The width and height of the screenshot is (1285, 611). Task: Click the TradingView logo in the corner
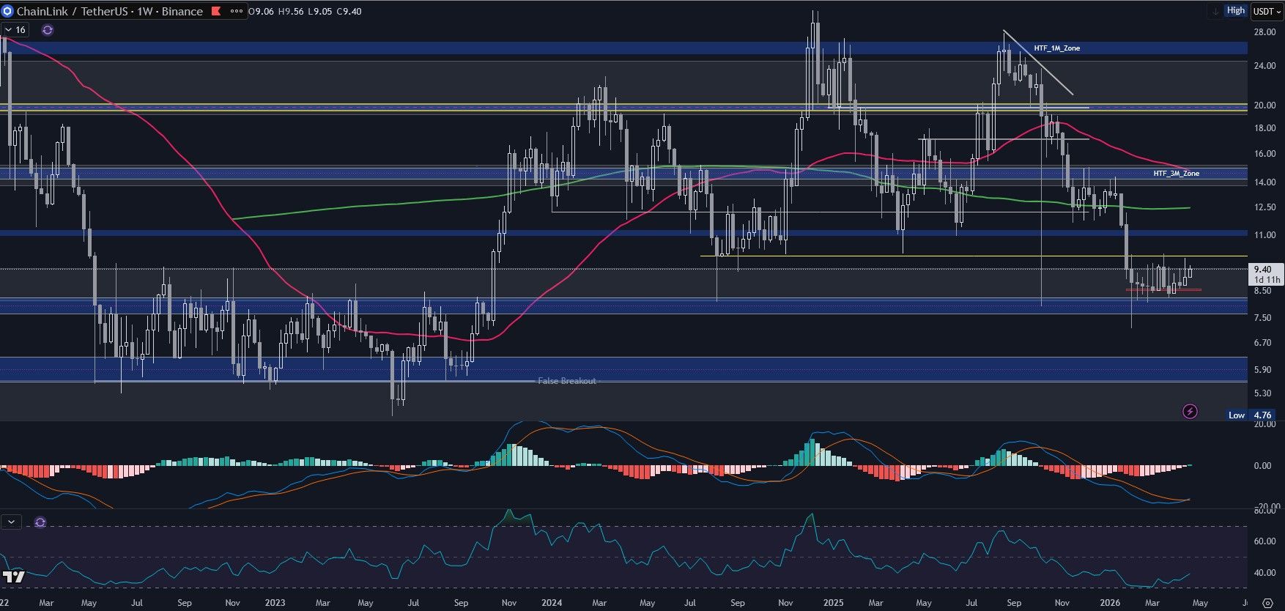coord(14,577)
